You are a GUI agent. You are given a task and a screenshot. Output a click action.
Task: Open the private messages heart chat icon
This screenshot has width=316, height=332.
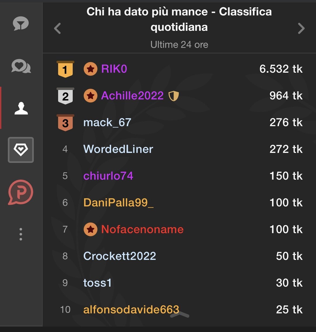pos(21,66)
